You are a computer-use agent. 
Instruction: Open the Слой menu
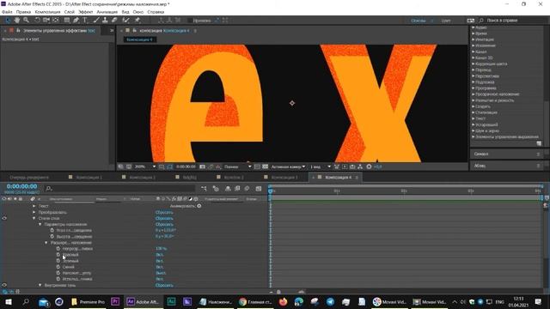pyautogui.click(x=70, y=12)
